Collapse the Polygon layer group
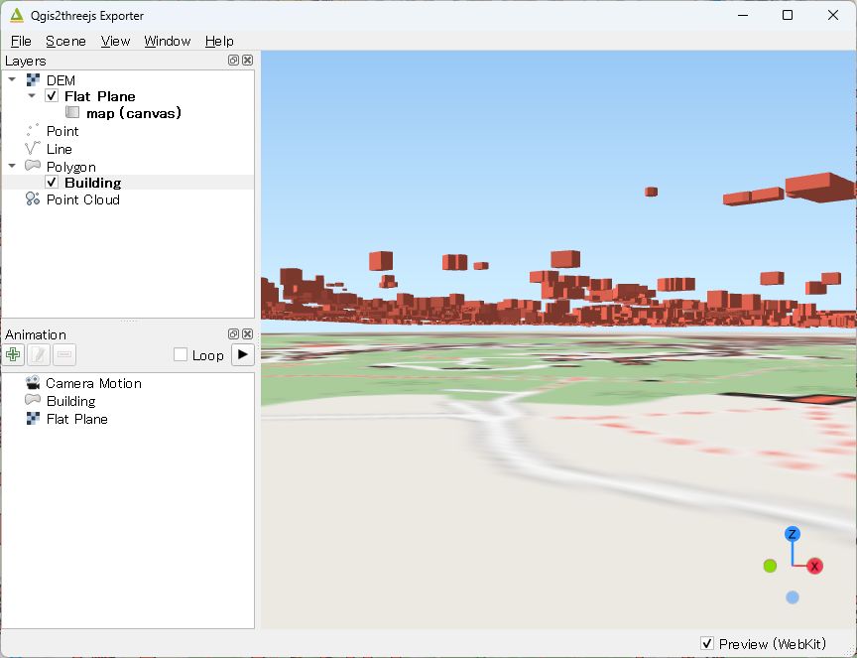Viewport: 857px width, 658px height. click(12, 165)
